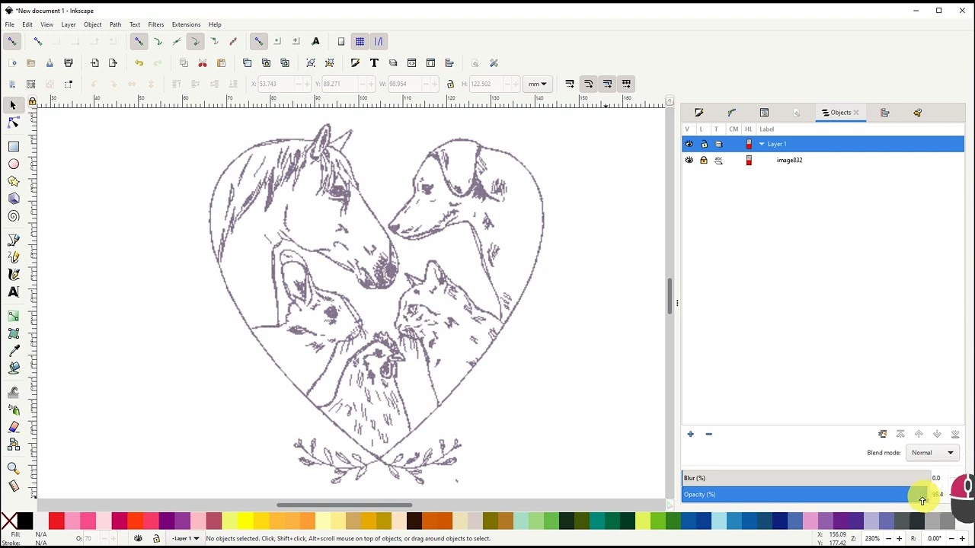Hide the image832 object
The width and height of the screenshot is (975, 548).
click(x=689, y=160)
